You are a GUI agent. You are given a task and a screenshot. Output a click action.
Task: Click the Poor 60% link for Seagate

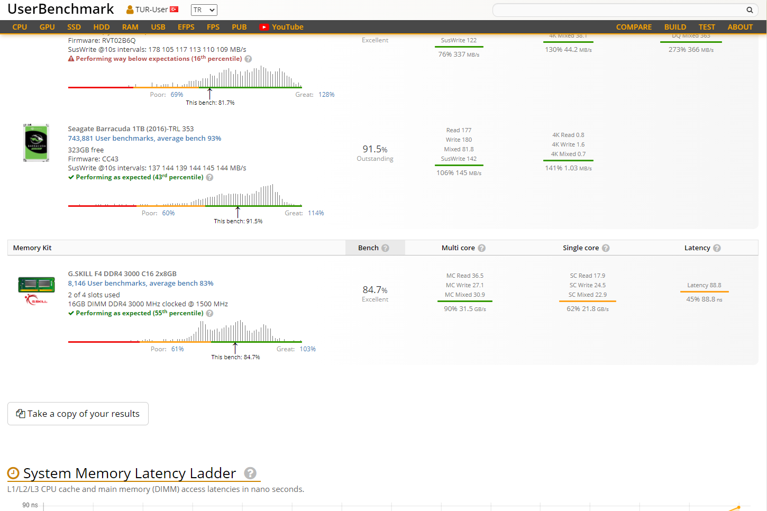168,213
